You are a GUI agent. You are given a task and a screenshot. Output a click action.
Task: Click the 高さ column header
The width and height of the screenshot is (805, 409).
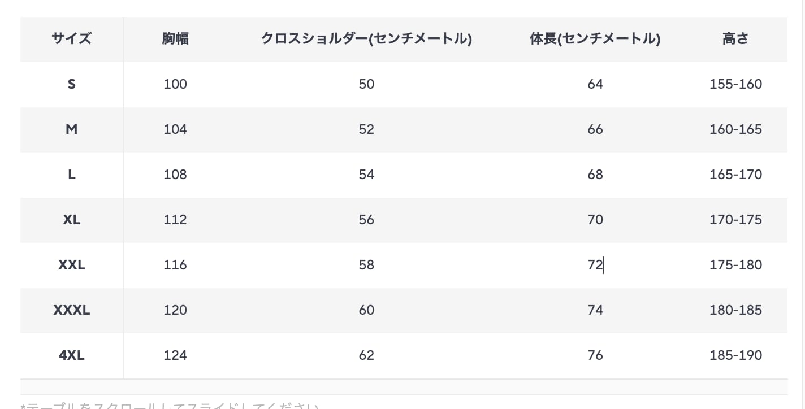pos(735,39)
